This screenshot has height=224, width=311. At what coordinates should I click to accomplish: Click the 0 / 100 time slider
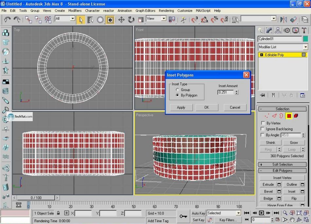point(36,197)
